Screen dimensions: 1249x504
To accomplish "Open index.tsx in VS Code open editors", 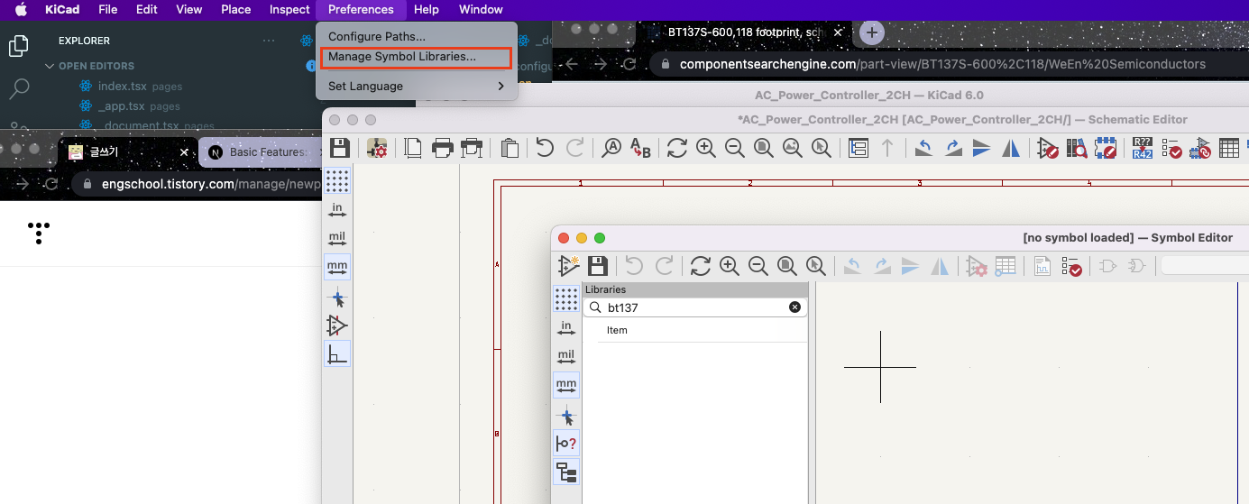I will [122, 87].
